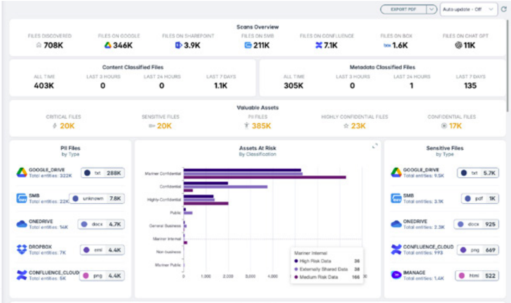The image size is (511, 303).
Task: Click the png 669 badge
Action: (478, 250)
